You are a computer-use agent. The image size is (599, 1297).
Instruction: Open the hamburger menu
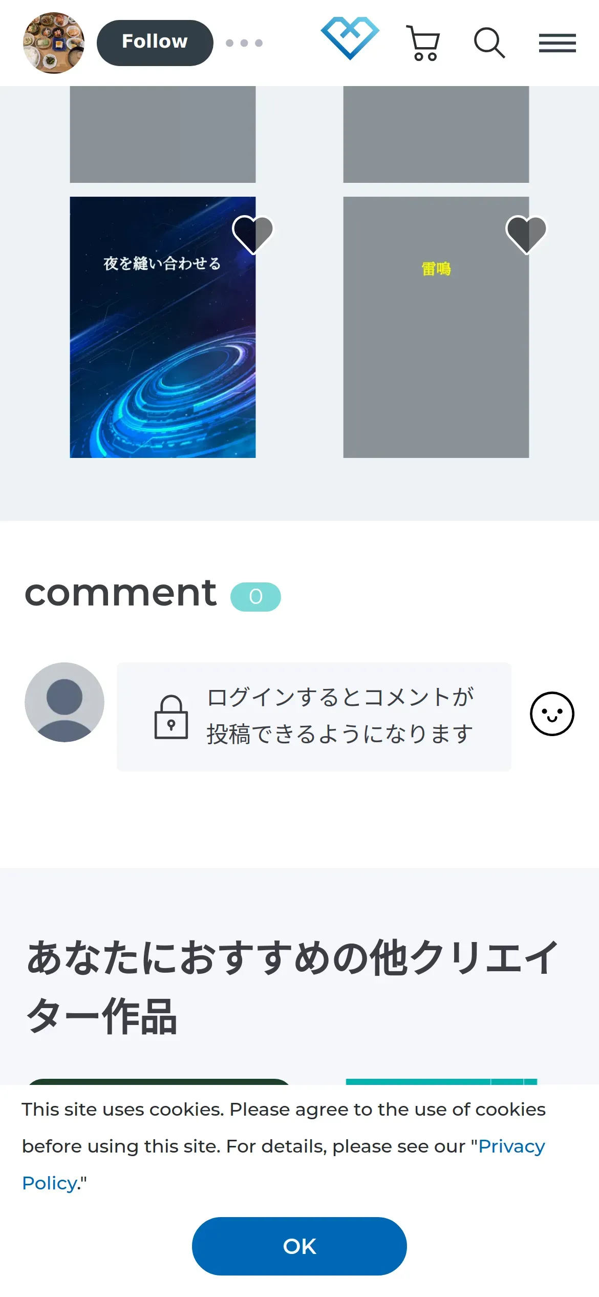tap(557, 43)
